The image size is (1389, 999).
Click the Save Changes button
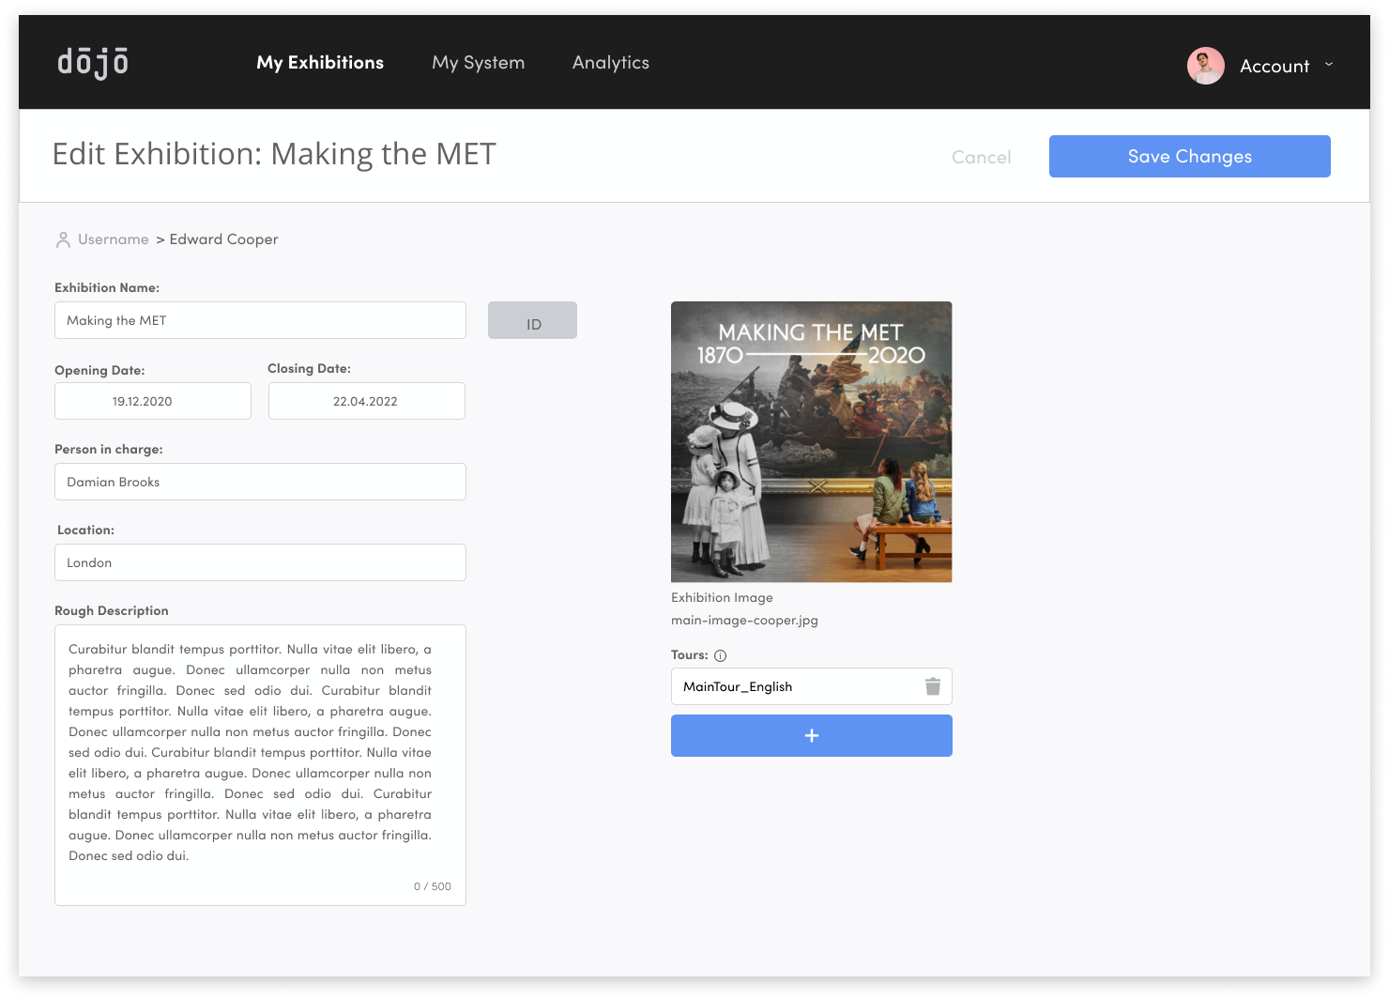click(x=1190, y=156)
